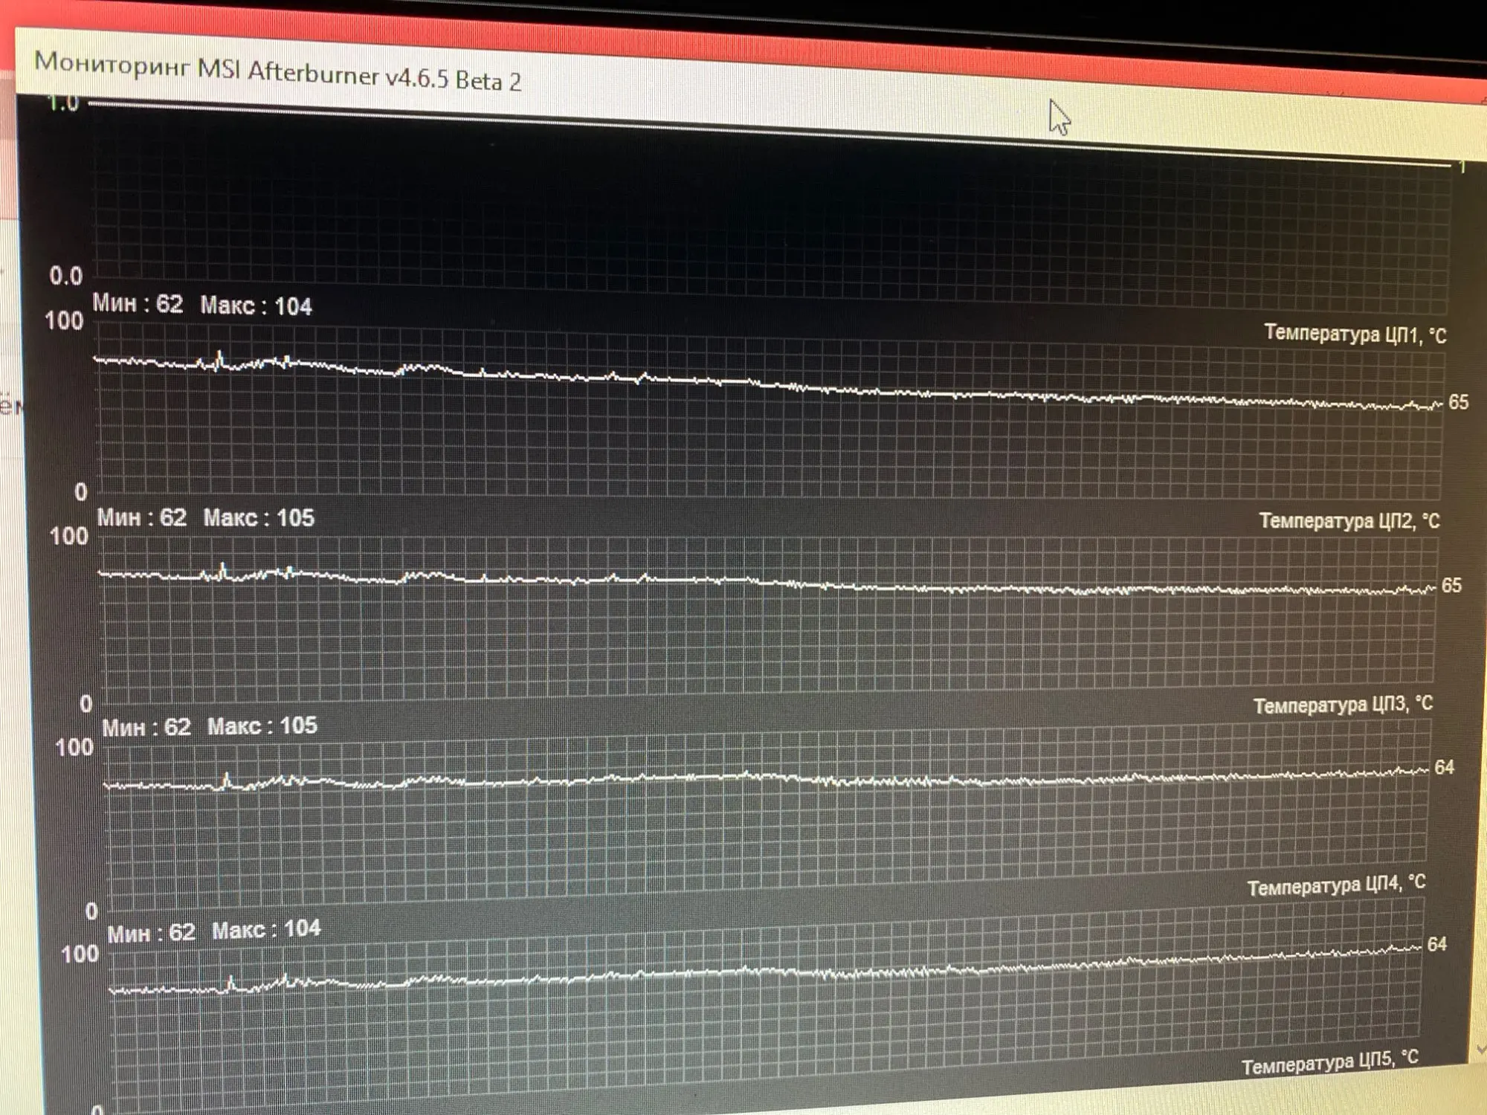Click the ЦП1 Мин : 62 readout

(x=138, y=303)
